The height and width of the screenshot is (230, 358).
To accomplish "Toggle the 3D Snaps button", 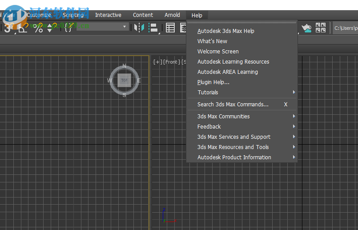I will point(9,28).
